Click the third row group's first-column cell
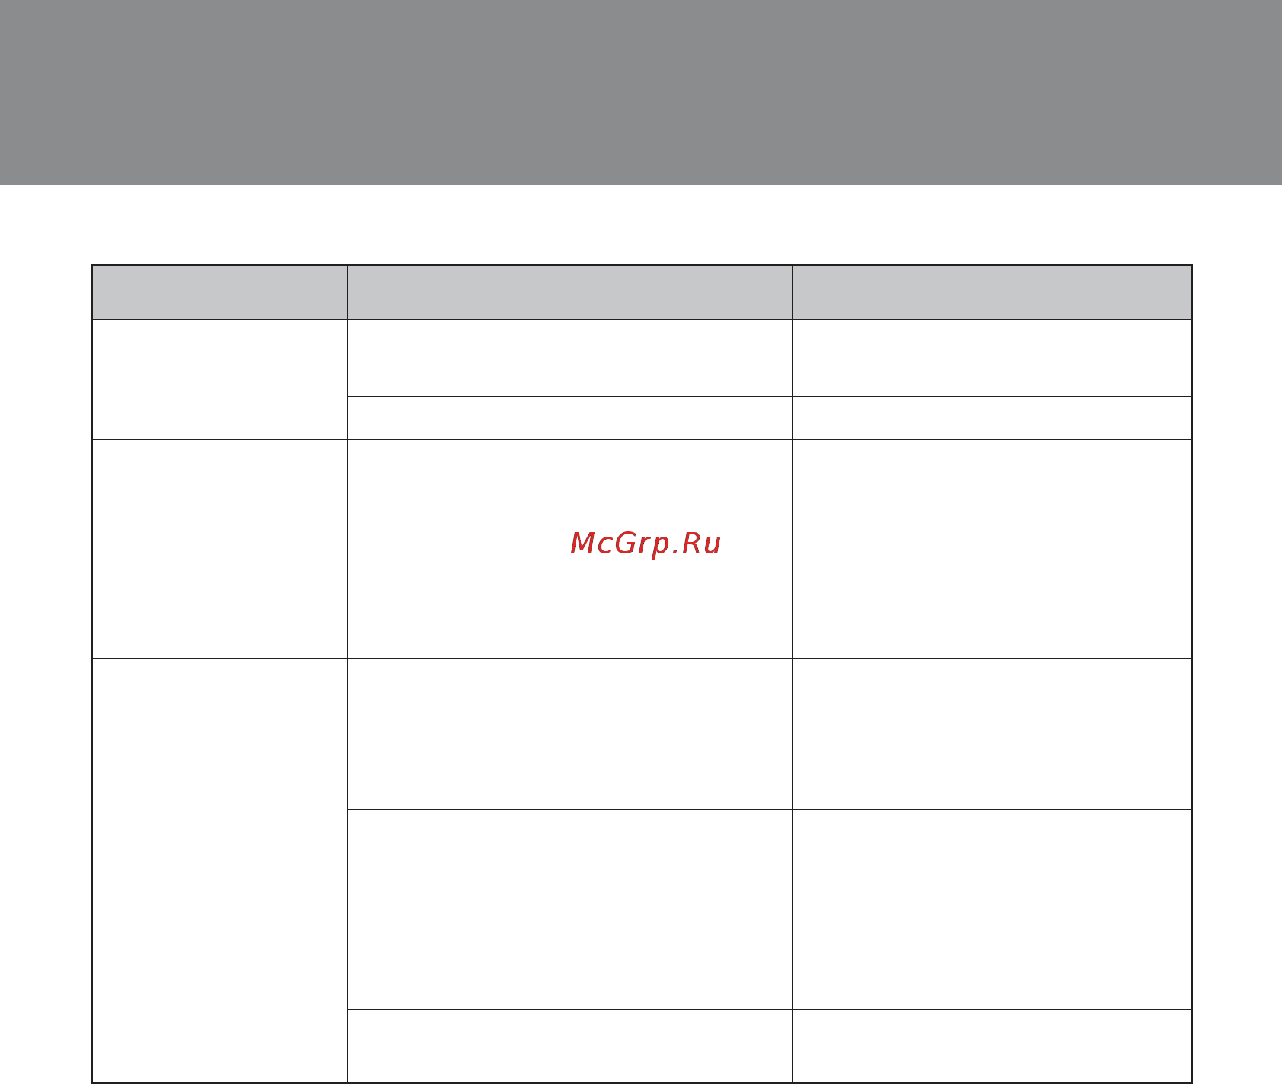Screen dimensions: 1282x1084 [220, 622]
